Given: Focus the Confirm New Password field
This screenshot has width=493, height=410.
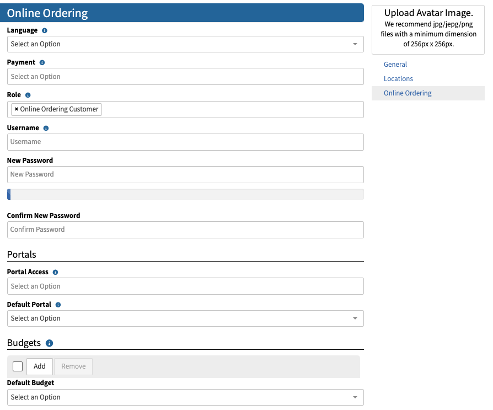Looking at the screenshot, I should point(185,230).
